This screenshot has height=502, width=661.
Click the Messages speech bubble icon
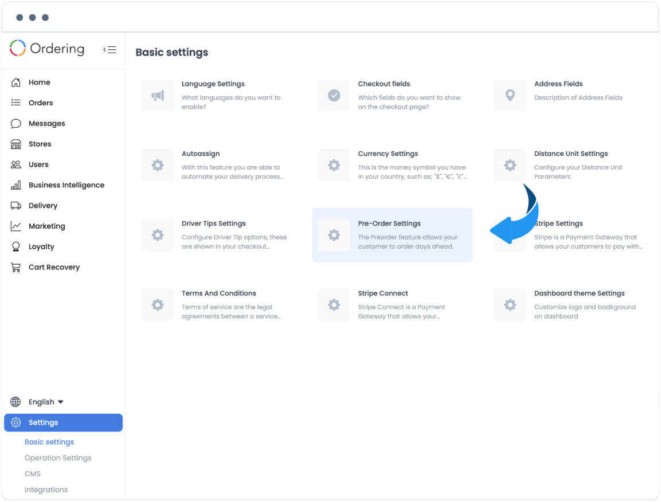point(16,124)
